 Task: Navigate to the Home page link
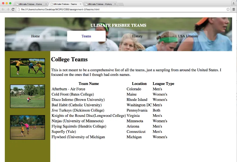point(35,36)
